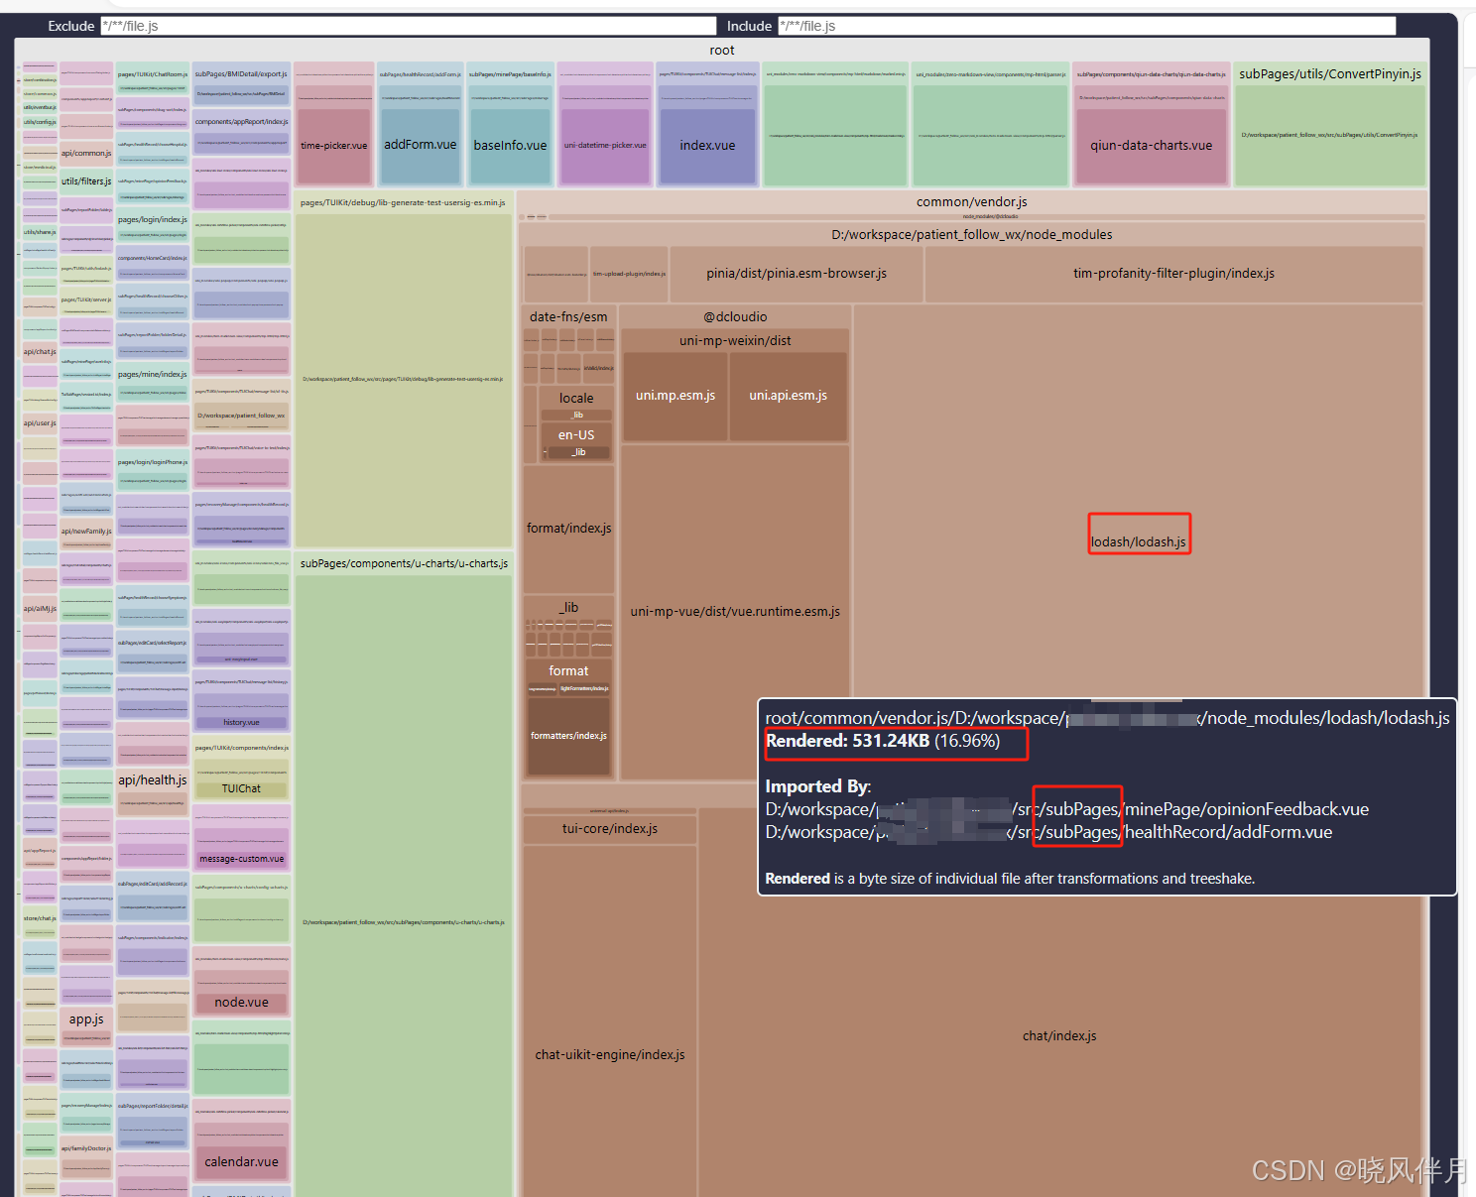Image resolution: width=1476 pixels, height=1197 pixels.
Task: Select the api/health.js block
Action: 153,780
